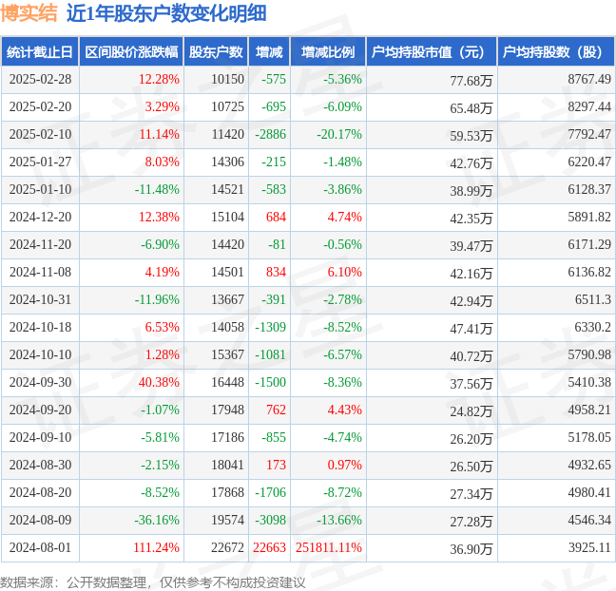Screen dimensions: 616x591
Task: Select the change value 22663
Action: [x=270, y=546]
